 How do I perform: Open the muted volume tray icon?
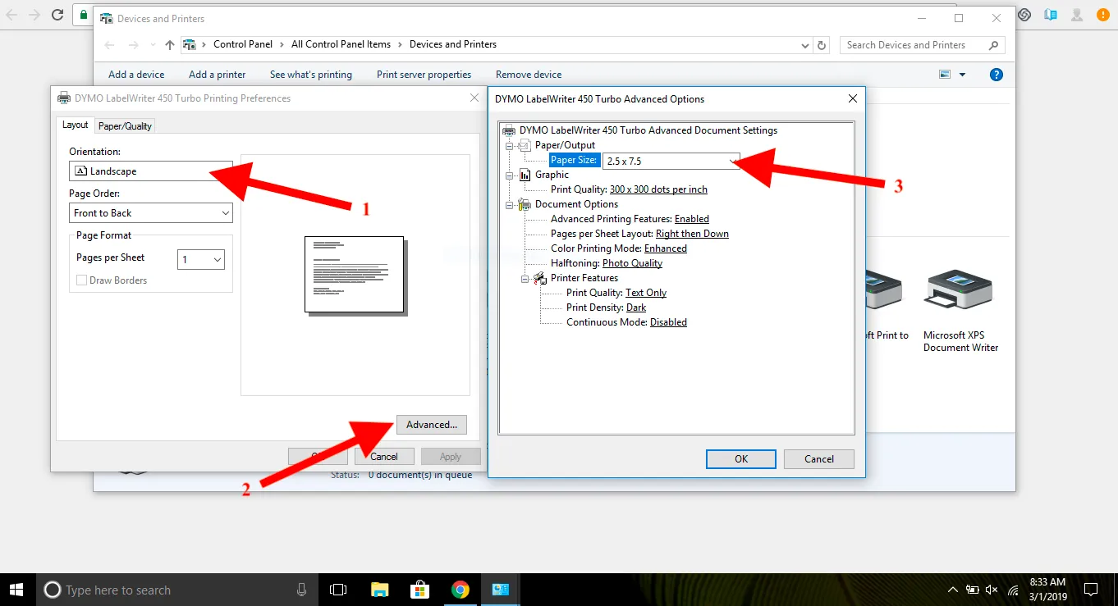coord(992,590)
